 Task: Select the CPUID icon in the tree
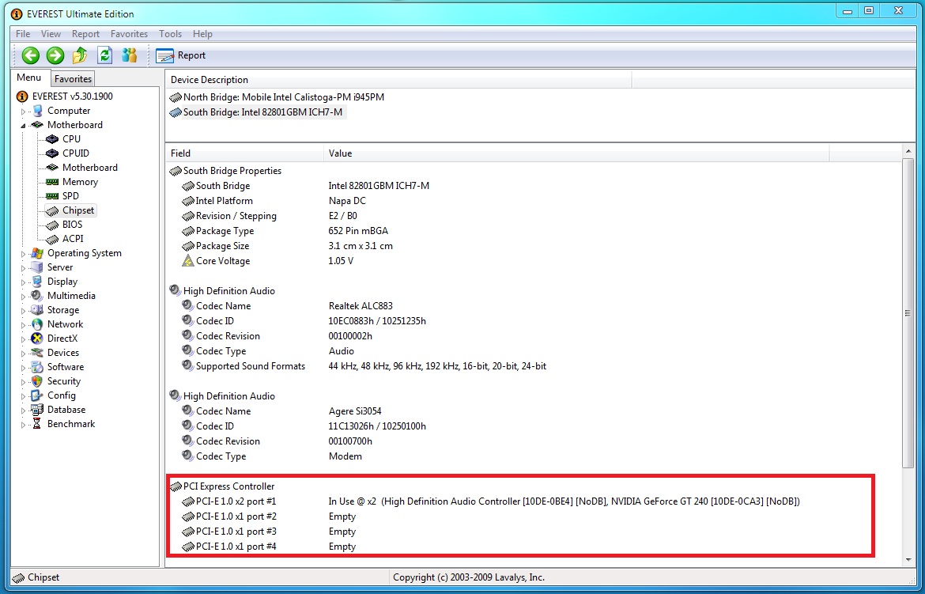click(x=52, y=153)
